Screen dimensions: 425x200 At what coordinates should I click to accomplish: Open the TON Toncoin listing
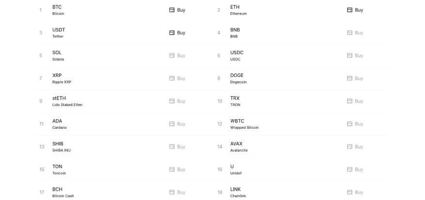point(59,169)
